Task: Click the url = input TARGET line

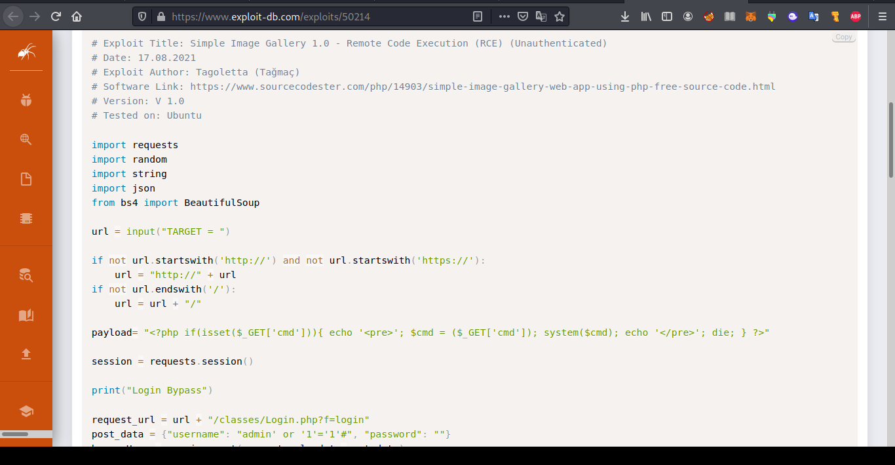Action: 161,232
